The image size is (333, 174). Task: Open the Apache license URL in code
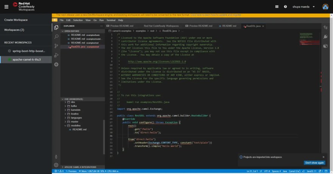click(157, 61)
